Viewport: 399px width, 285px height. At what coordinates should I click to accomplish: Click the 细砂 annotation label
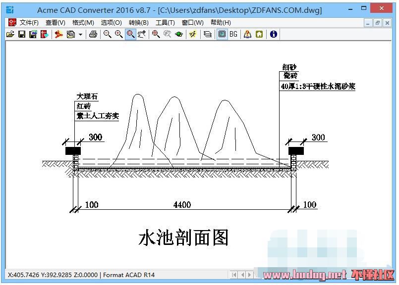click(x=289, y=67)
